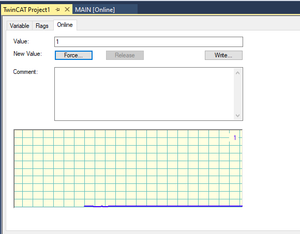This screenshot has height=234, width=300.
Task: Click the New Value: label
Action: 27,54
